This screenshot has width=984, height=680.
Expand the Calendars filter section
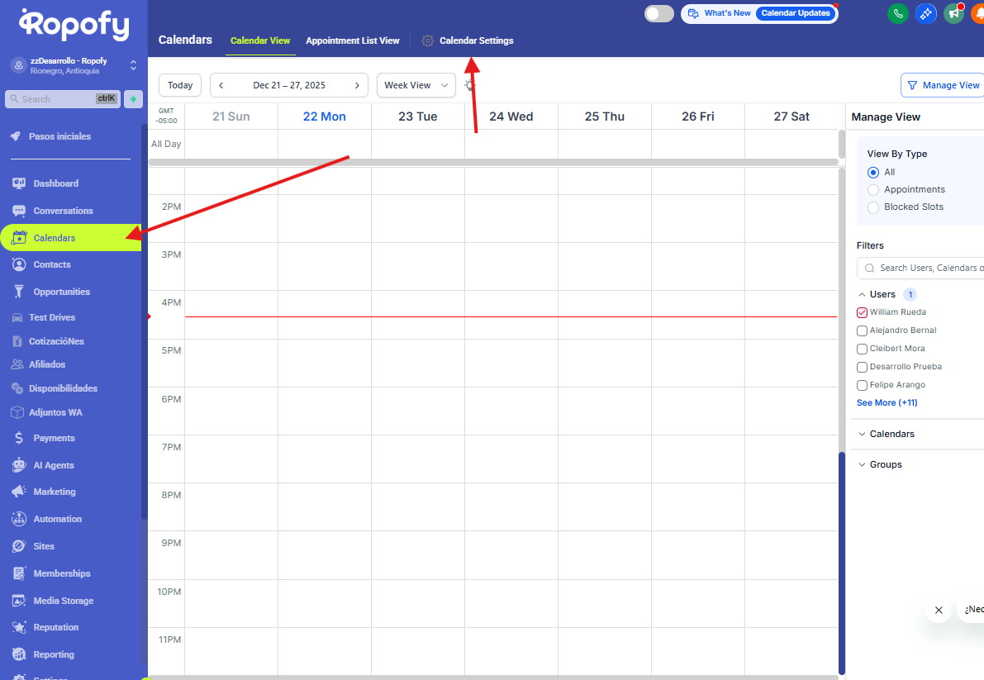point(891,434)
